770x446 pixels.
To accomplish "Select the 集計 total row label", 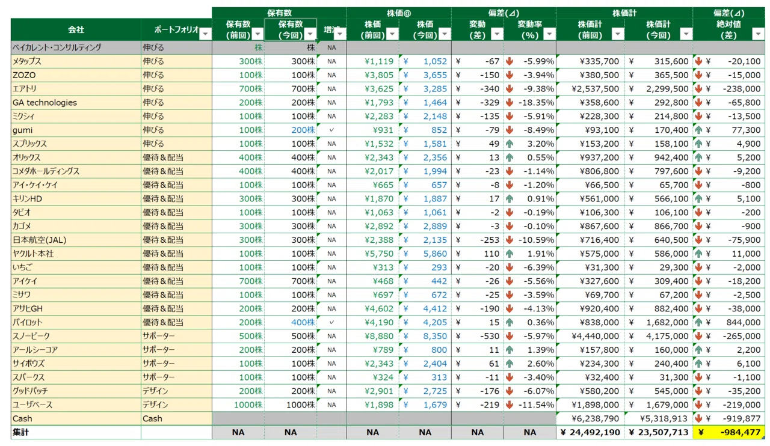I will [x=76, y=432].
